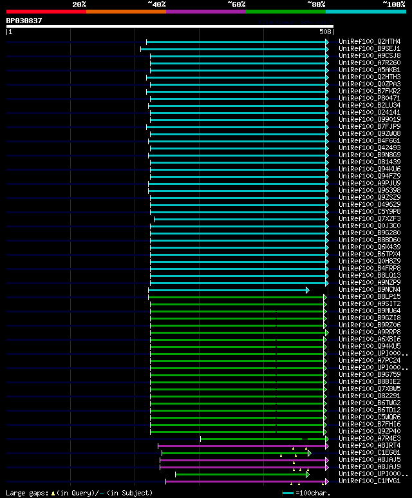The image size is (412, 498).
Task: Select UniRef100_B8LP15 hit name
Action: click(x=370, y=296)
